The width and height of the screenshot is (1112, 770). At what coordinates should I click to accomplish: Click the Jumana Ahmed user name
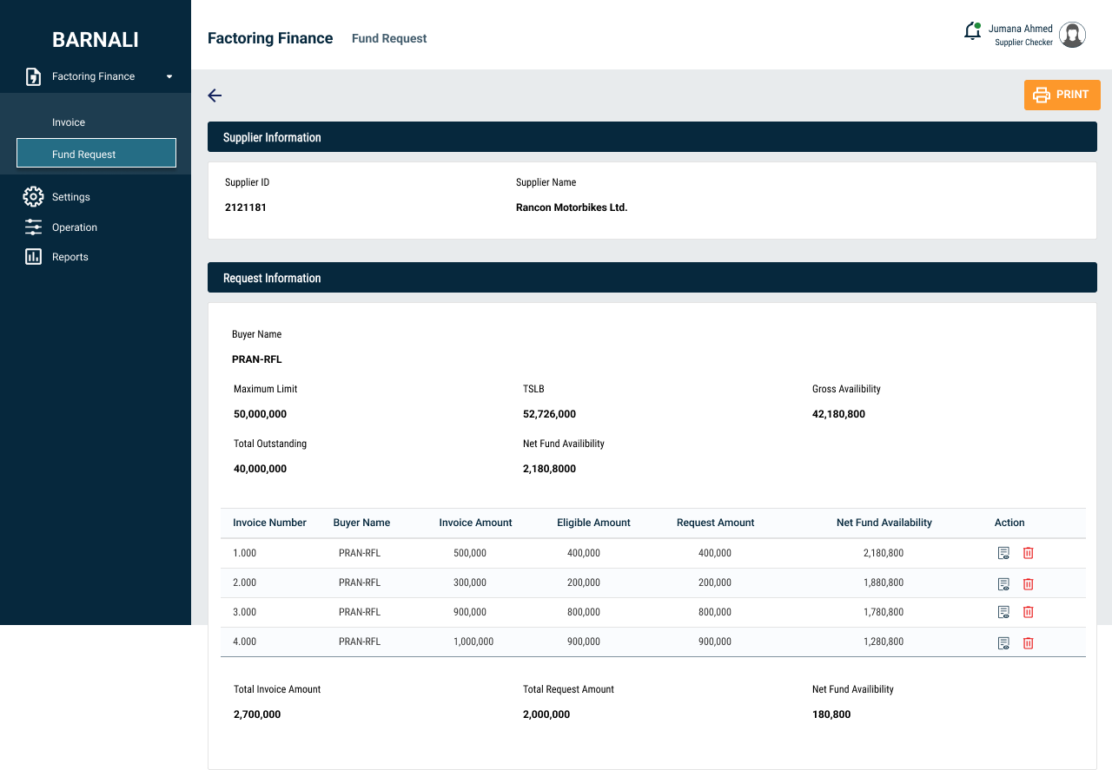point(1021,29)
